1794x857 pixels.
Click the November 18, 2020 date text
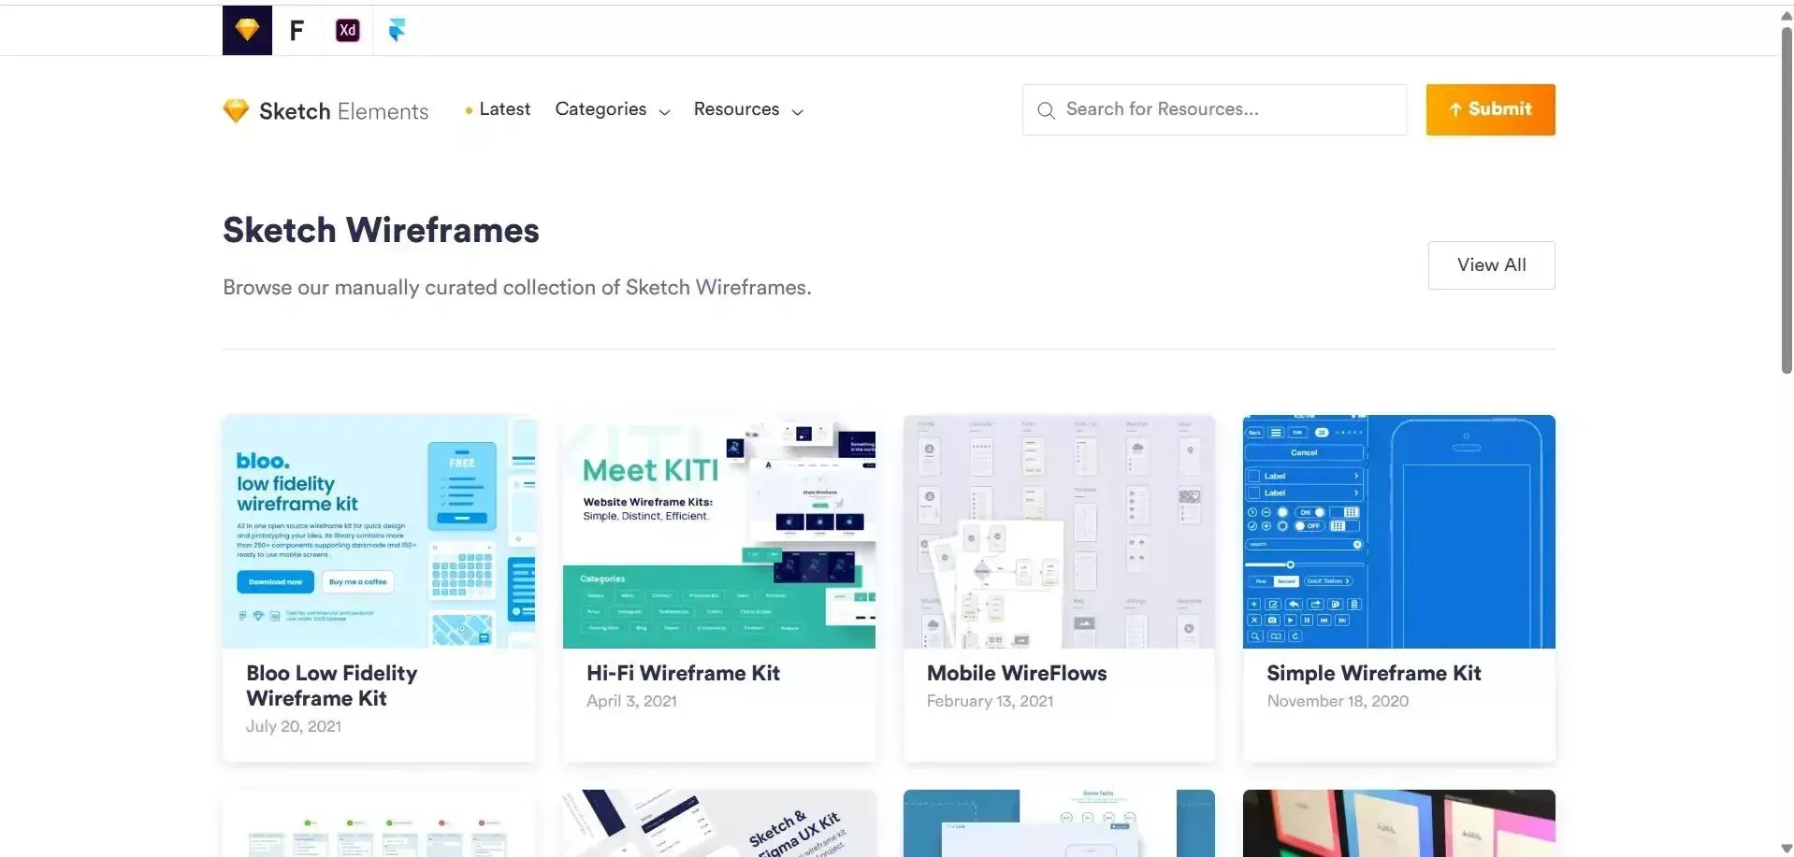pyautogui.click(x=1338, y=701)
